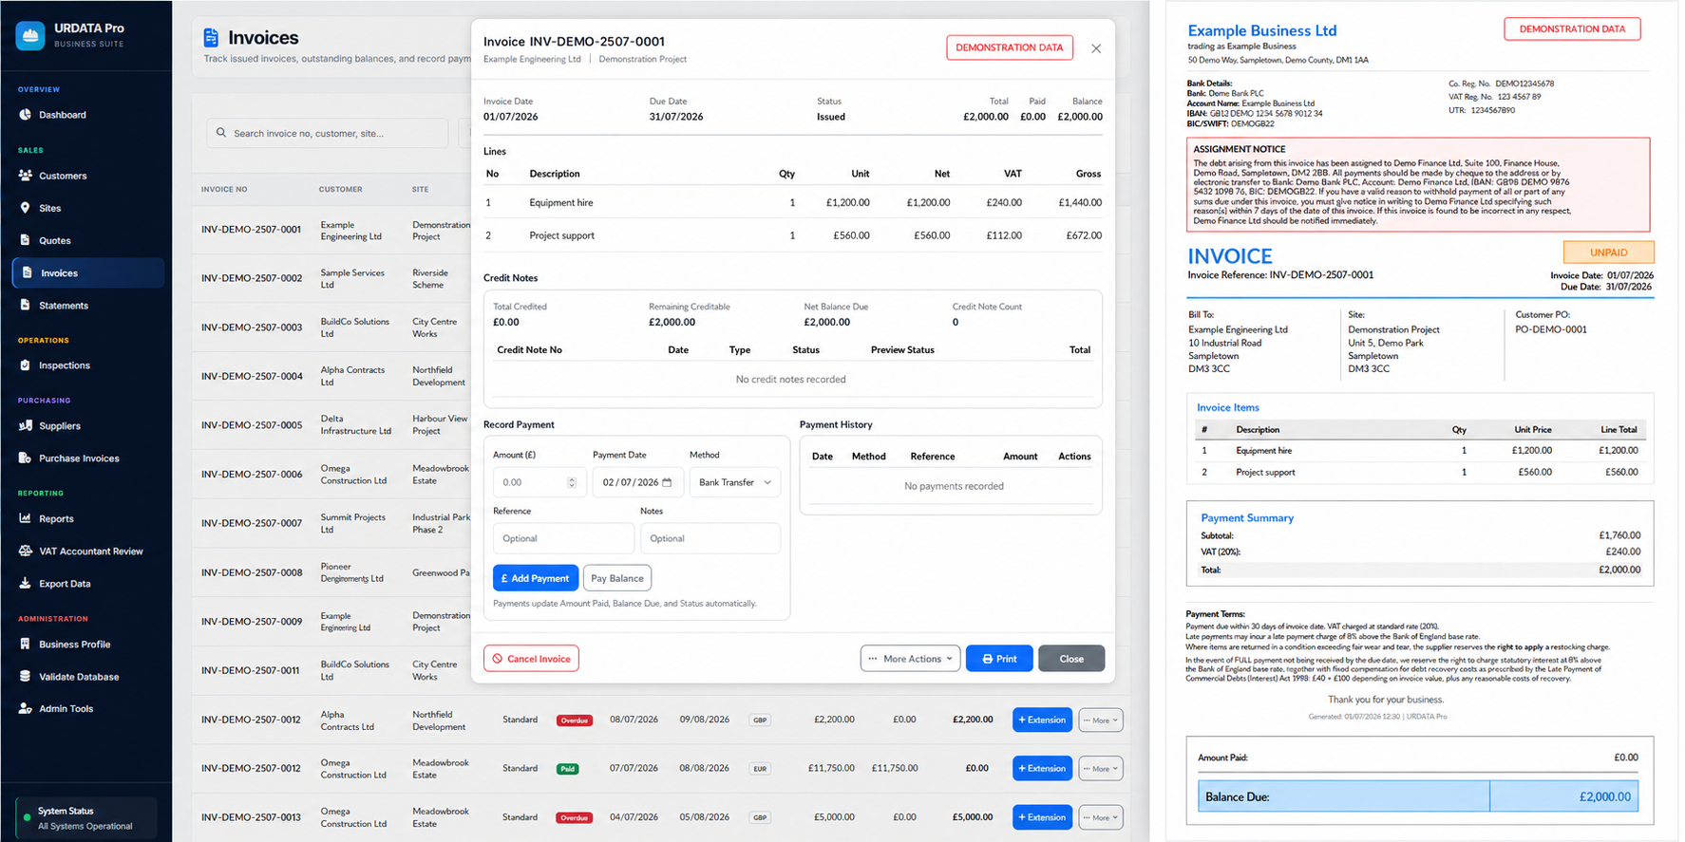Open More menu for INV-DEMO-2507-0013 row

(1101, 817)
